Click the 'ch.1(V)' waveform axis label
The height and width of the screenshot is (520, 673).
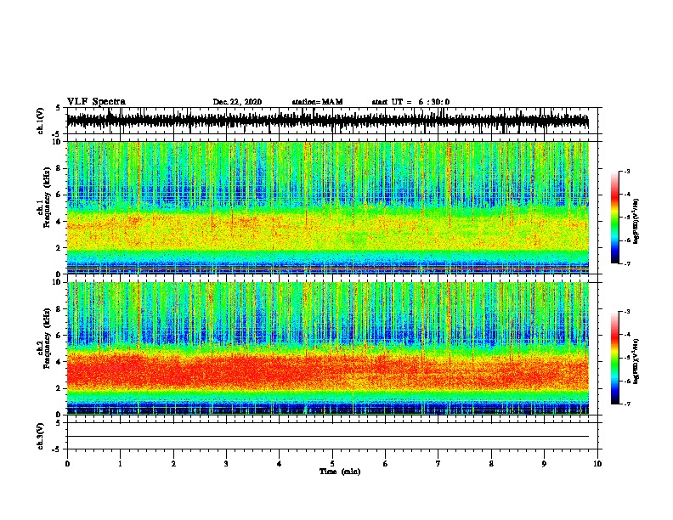[41, 121]
